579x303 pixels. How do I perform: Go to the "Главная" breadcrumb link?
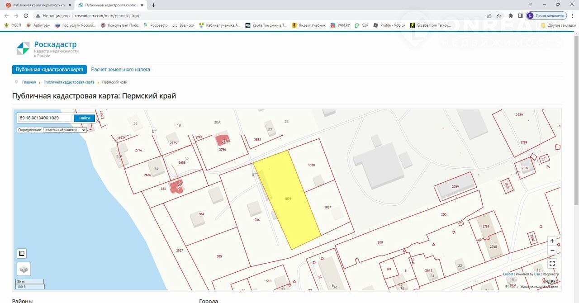point(29,82)
